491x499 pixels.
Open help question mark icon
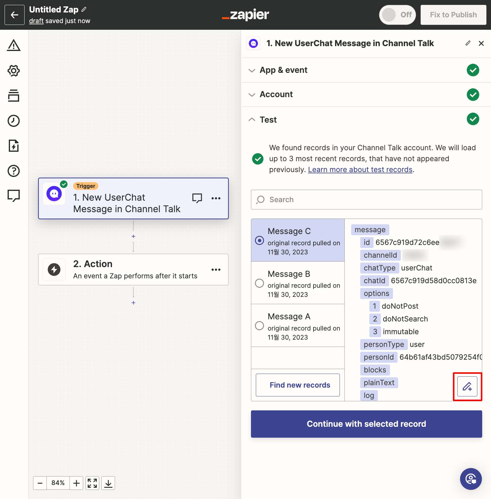(x=14, y=171)
